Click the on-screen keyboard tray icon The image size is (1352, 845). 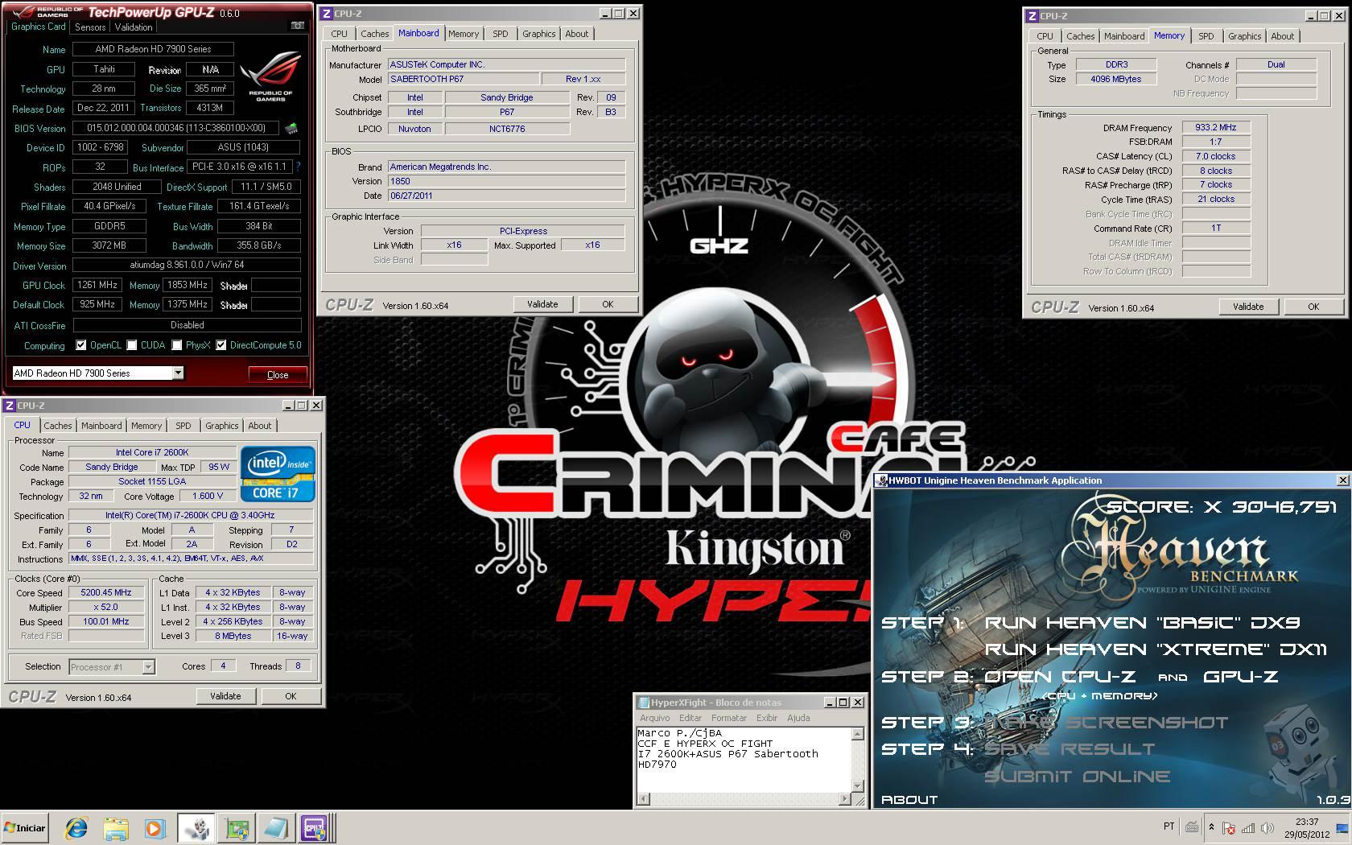point(1192,826)
